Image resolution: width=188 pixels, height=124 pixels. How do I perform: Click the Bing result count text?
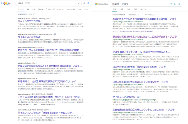(x=119, y=15)
